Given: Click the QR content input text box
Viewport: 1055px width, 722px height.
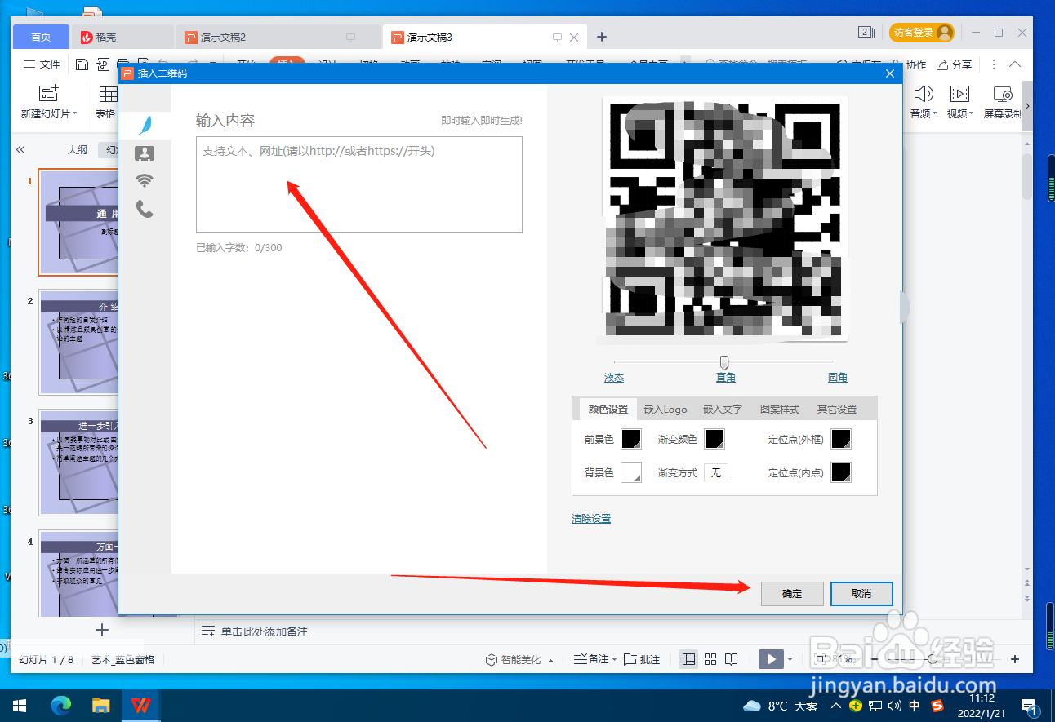Looking at the screenshot, I should click(x=358, y=184).
